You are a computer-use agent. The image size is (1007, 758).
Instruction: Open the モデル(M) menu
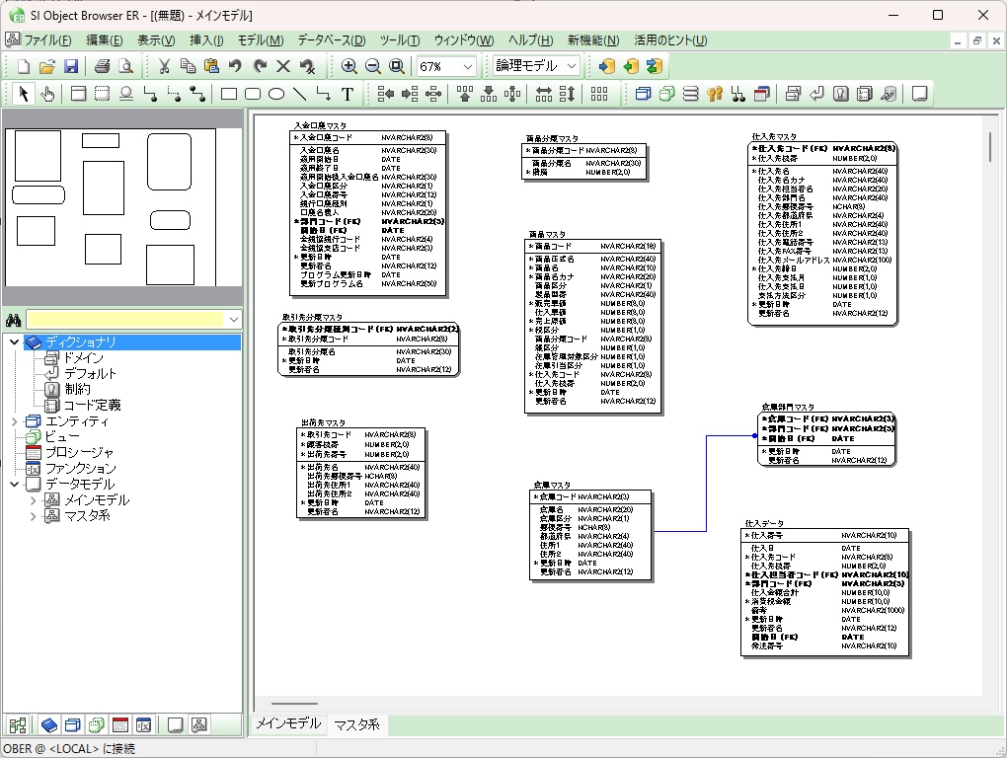click(261, 40)
